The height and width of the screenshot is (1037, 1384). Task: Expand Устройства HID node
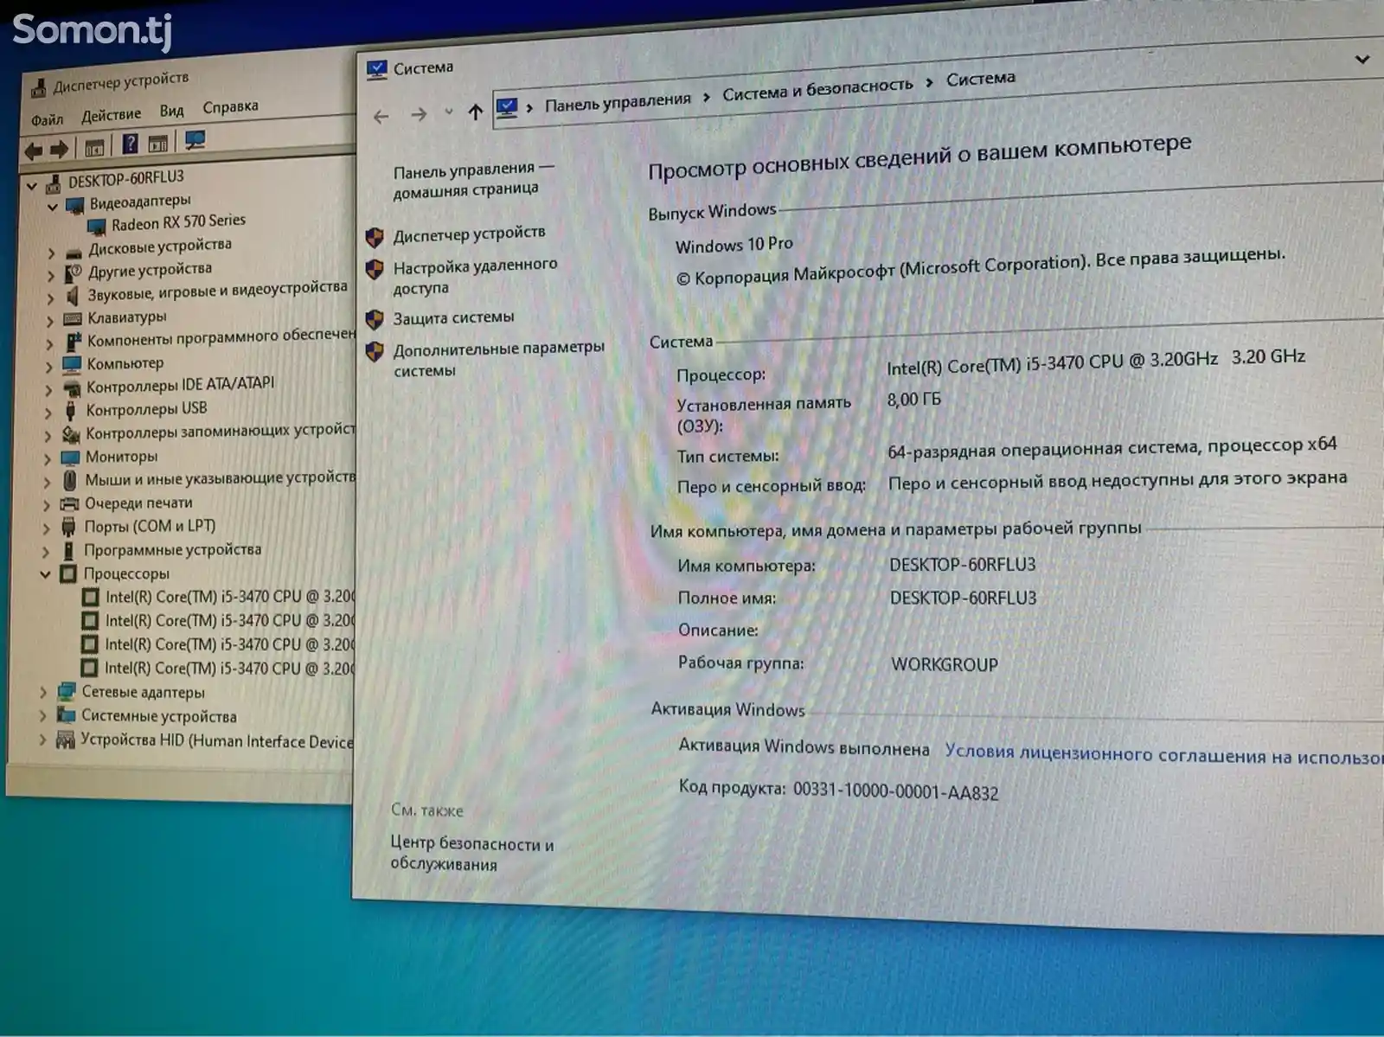pos(42,739)
